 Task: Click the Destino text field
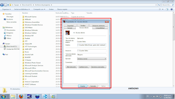92,45
